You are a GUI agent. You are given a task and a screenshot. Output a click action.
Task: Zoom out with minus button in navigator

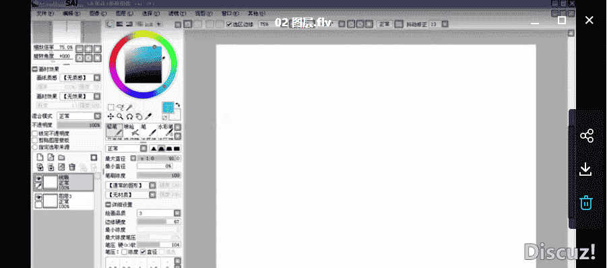pyautogui.click(x=79, y=49)
